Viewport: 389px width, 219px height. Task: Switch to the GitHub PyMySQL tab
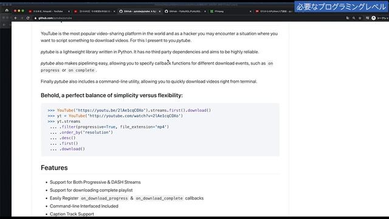185,12
